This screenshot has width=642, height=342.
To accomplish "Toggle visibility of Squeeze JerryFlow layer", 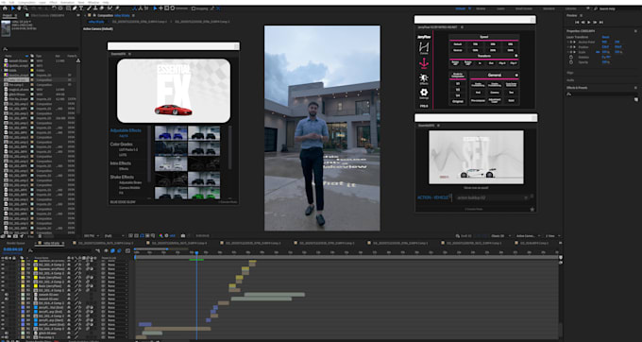I will pos(3,269).
